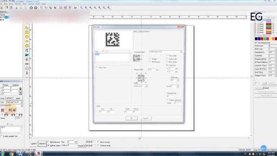Click the first magnifier zoom icon

click(x=81, y=8)
